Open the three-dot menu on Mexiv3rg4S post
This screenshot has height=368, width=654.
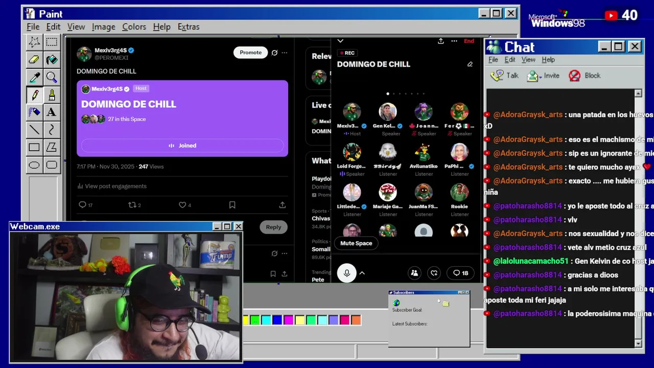coord(285,53)
